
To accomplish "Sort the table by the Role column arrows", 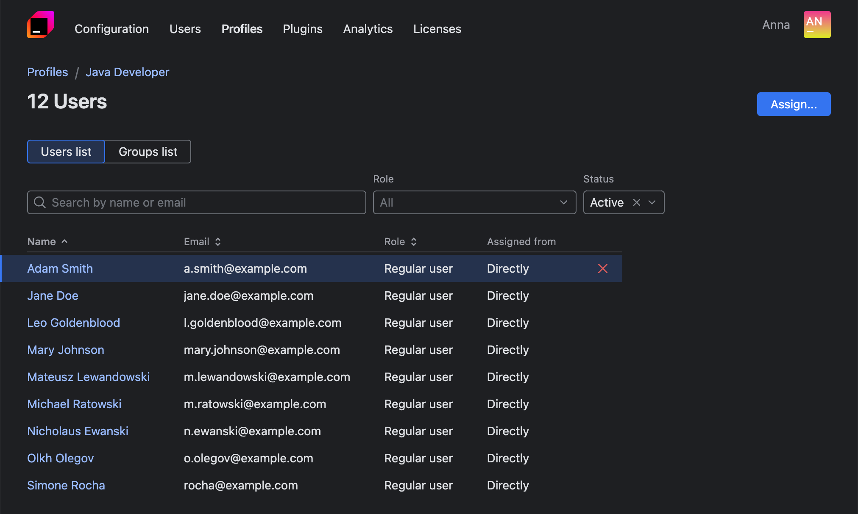I will click(414, 241).
